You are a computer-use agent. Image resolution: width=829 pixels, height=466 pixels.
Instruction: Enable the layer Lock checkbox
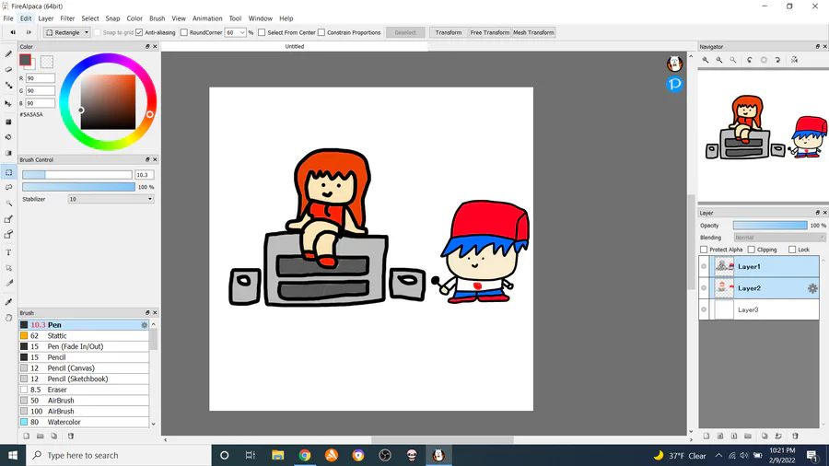pyautogui.click(x=792, y=250)
